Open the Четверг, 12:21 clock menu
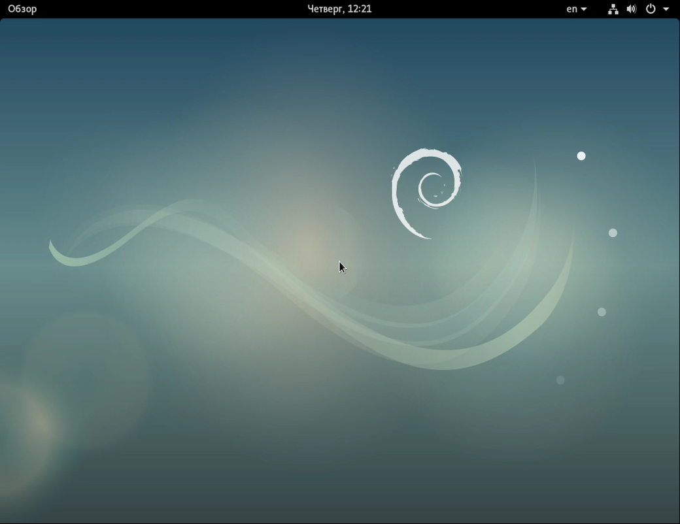 339,9
